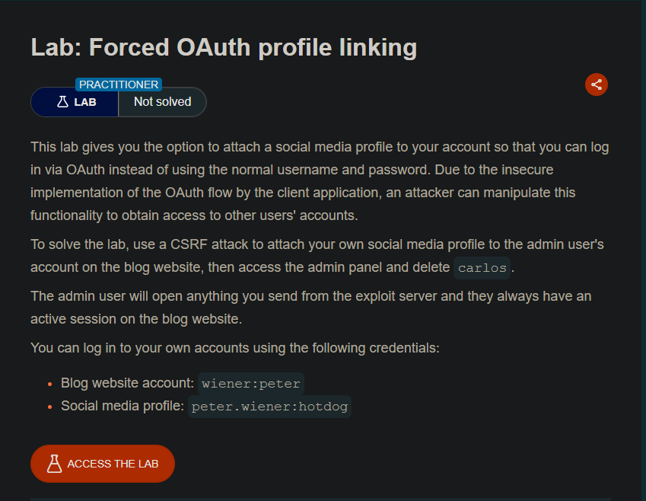Click the You can log in sentence
The width and height of the screenshot is (646, 501).
(x=235, y=348)
